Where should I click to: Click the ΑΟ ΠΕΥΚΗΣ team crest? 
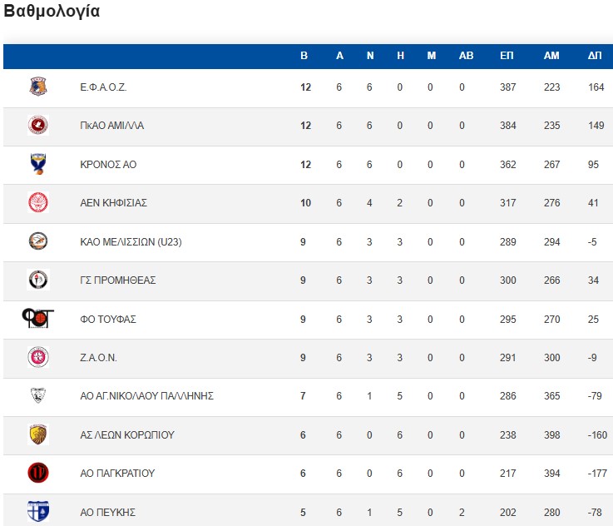38,511
